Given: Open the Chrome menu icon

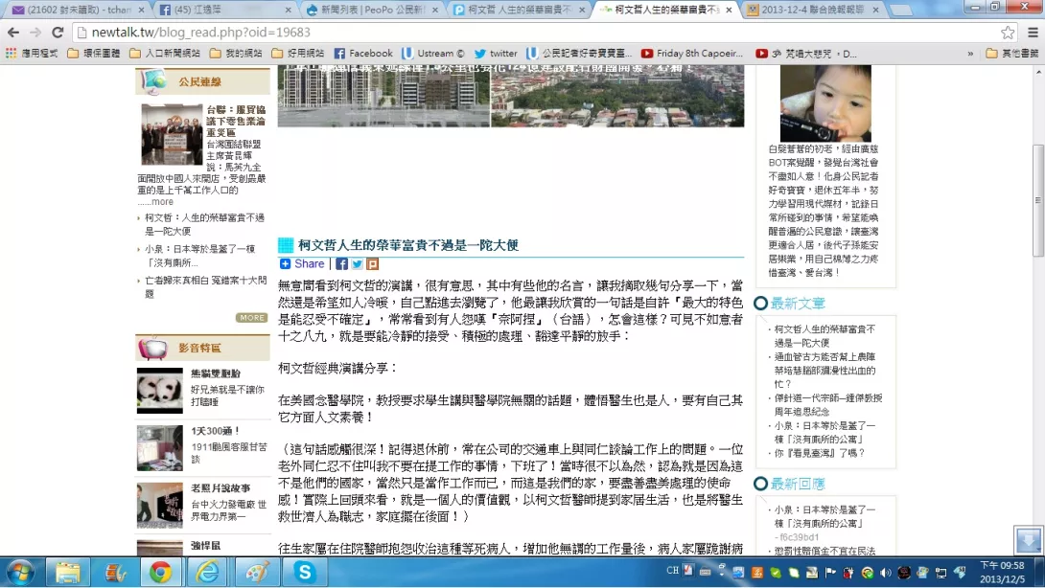Looking at the screenshot, I should click(1032, 33).
